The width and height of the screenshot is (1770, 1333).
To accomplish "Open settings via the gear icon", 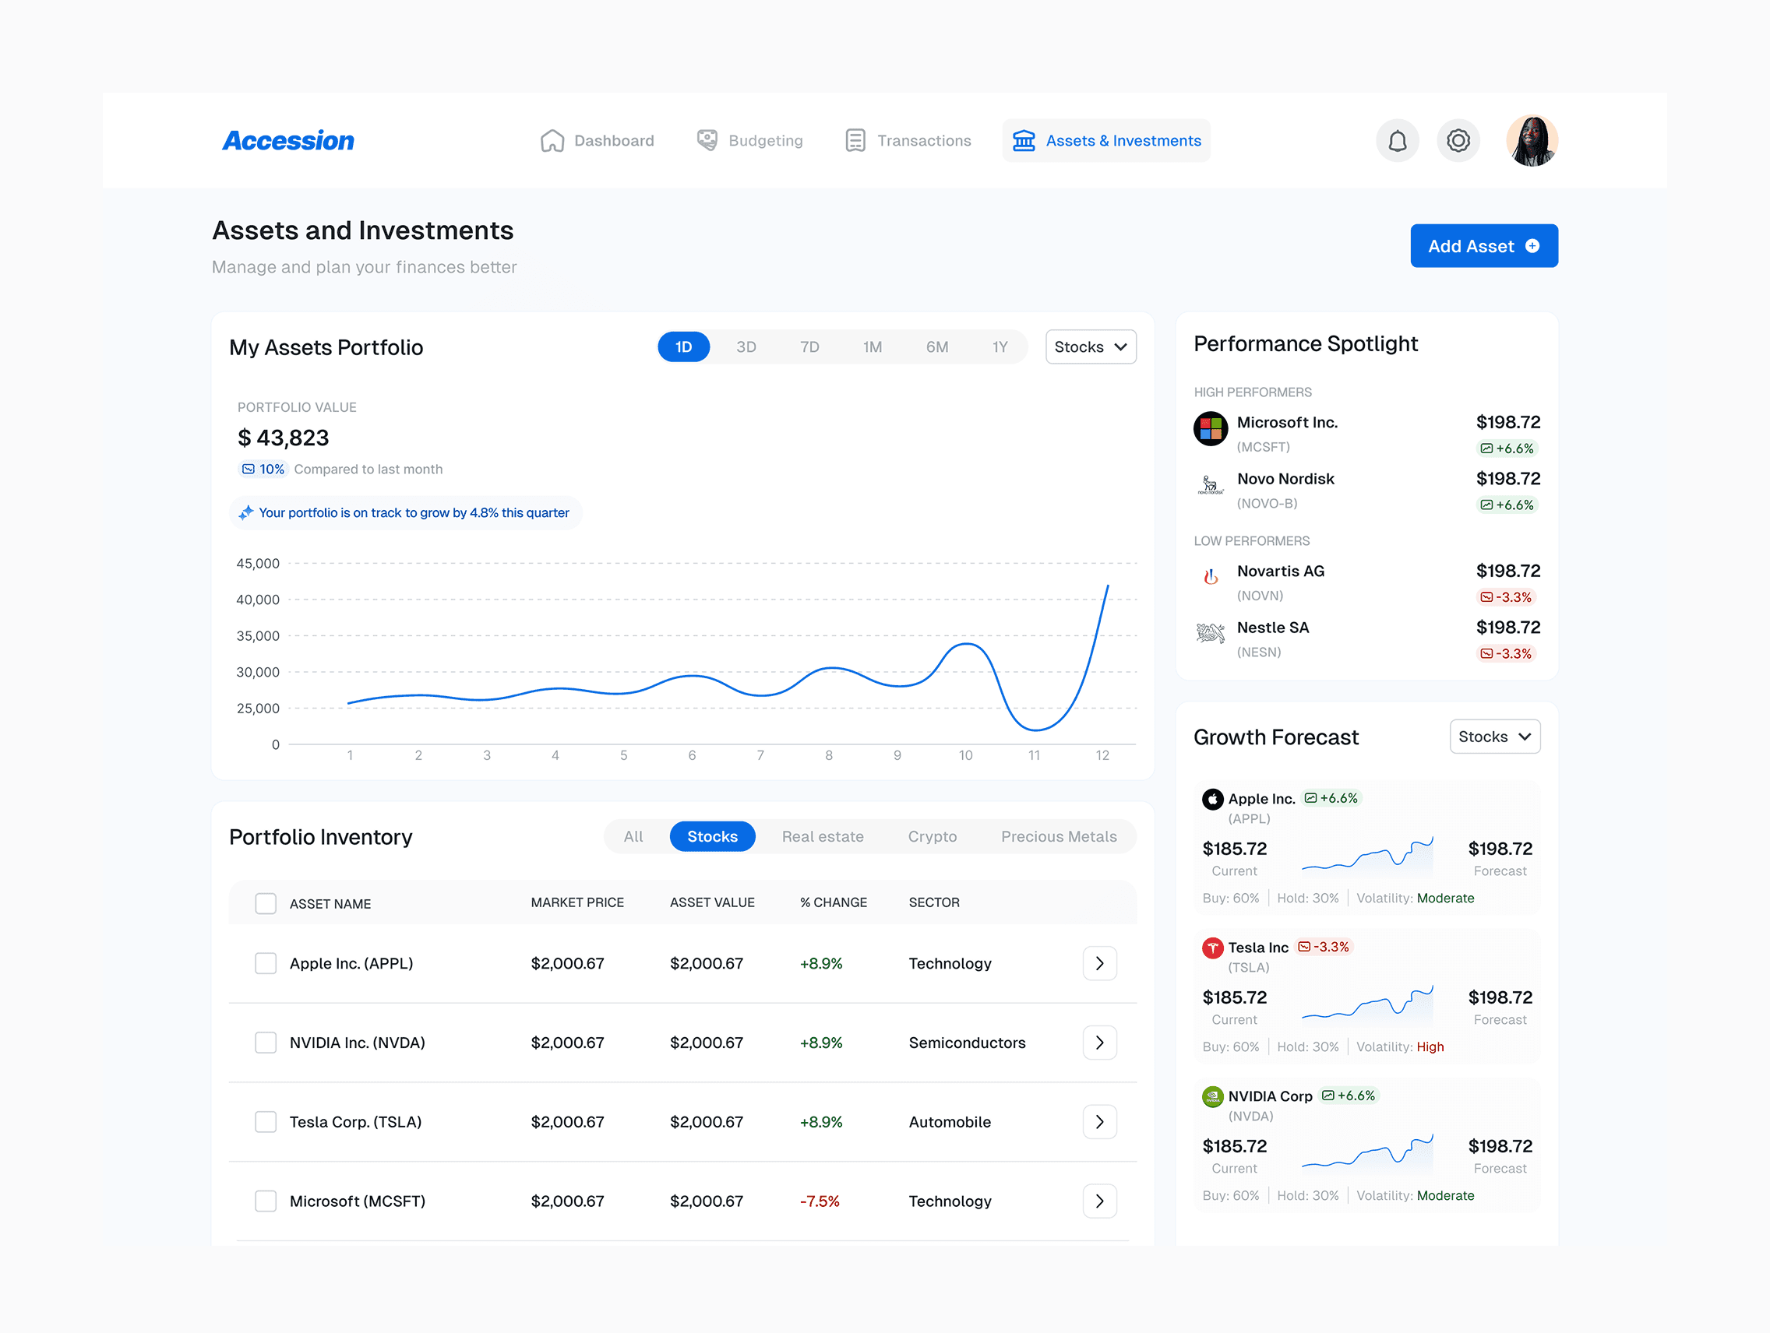I will click(x=1458, y=141).
